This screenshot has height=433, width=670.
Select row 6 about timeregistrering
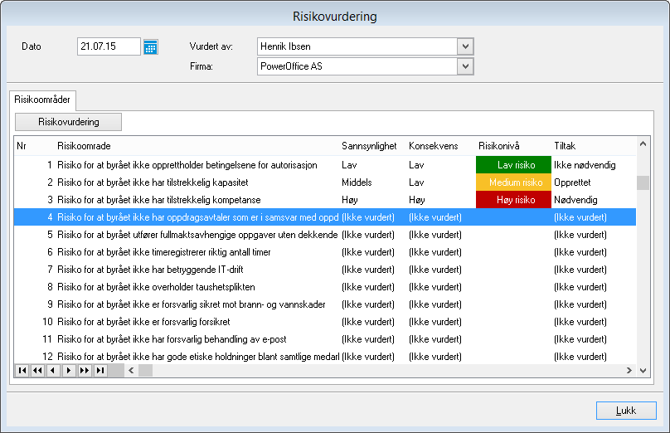[325, 252]
